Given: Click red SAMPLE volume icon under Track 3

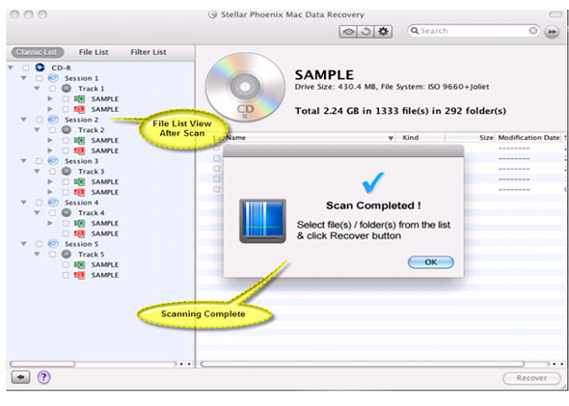Looking at the screenshot, I should pos(79,192).
